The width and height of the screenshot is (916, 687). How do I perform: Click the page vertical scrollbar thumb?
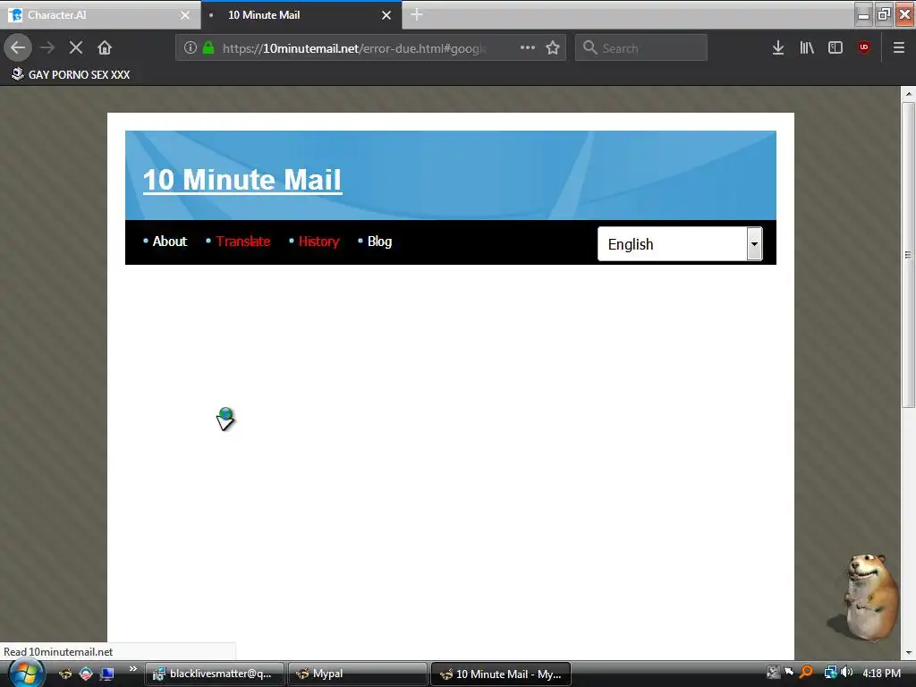pyautogui.click(x=908, y=255)
